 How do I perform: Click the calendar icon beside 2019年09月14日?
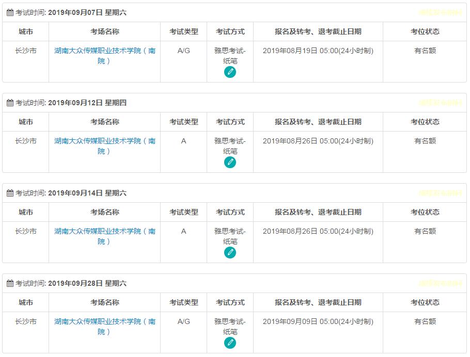[x=10, y=193]
